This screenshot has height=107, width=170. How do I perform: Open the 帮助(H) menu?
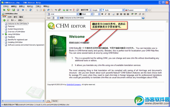pos(46,6)
